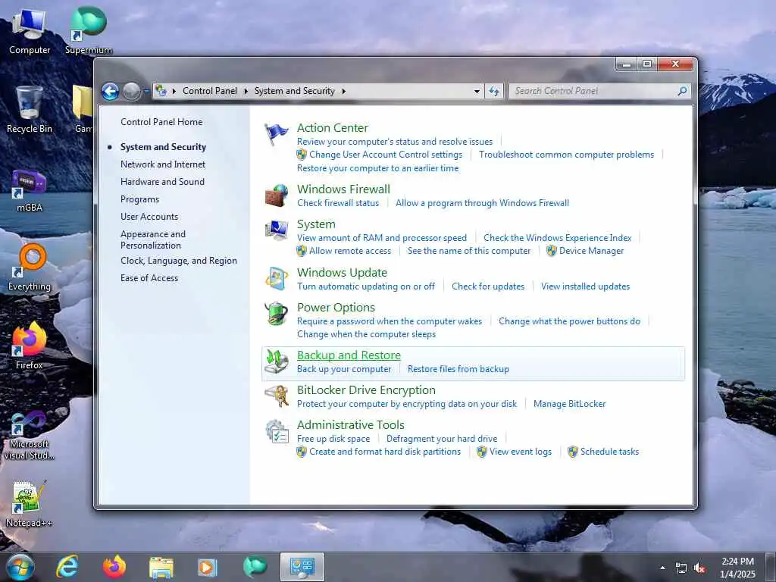Select the Recycle Bin desktop icon
This screenshot has height=582, width=776.
pos(30,110)
